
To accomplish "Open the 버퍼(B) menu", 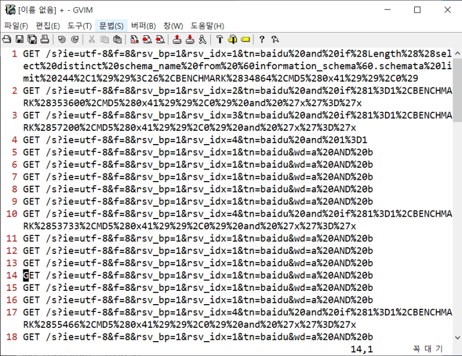I will tap(143, 26).
